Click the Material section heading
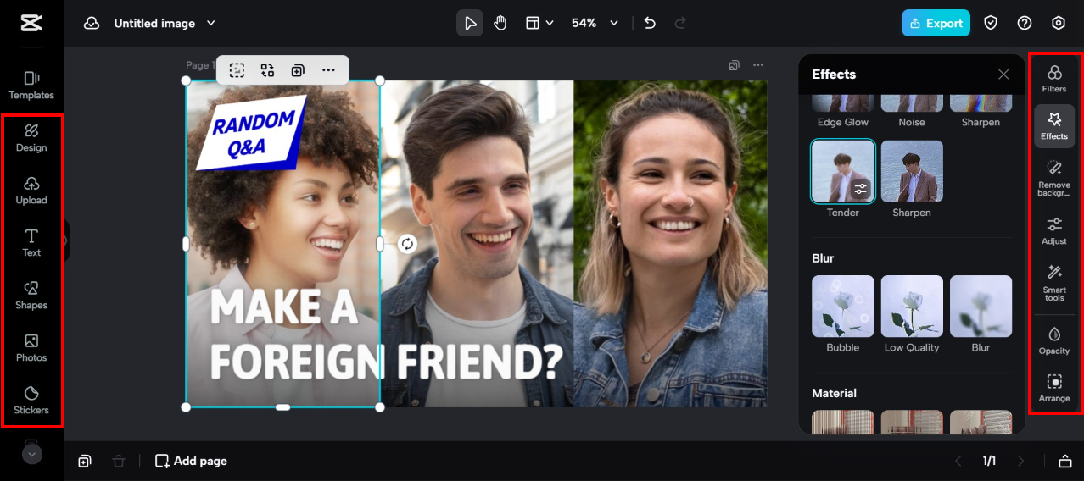Image resolution: width=1084 pixels, height=481 pixels. pyautogui.click(x=834, y=393)
